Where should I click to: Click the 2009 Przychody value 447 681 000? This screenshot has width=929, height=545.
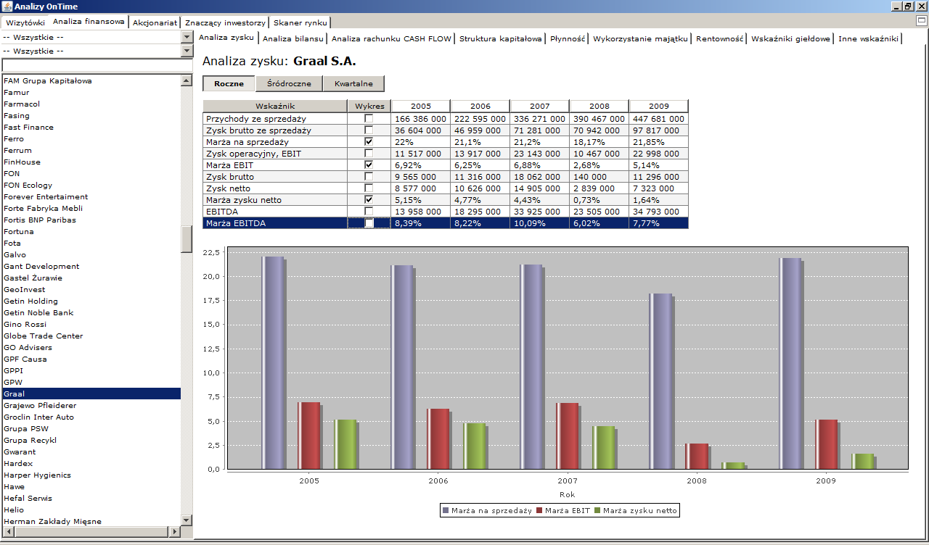click(x=658, y=118)
